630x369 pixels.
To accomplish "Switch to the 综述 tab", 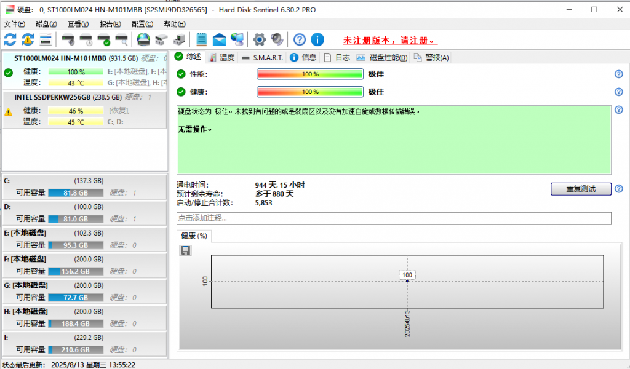I will click(188, 57).
